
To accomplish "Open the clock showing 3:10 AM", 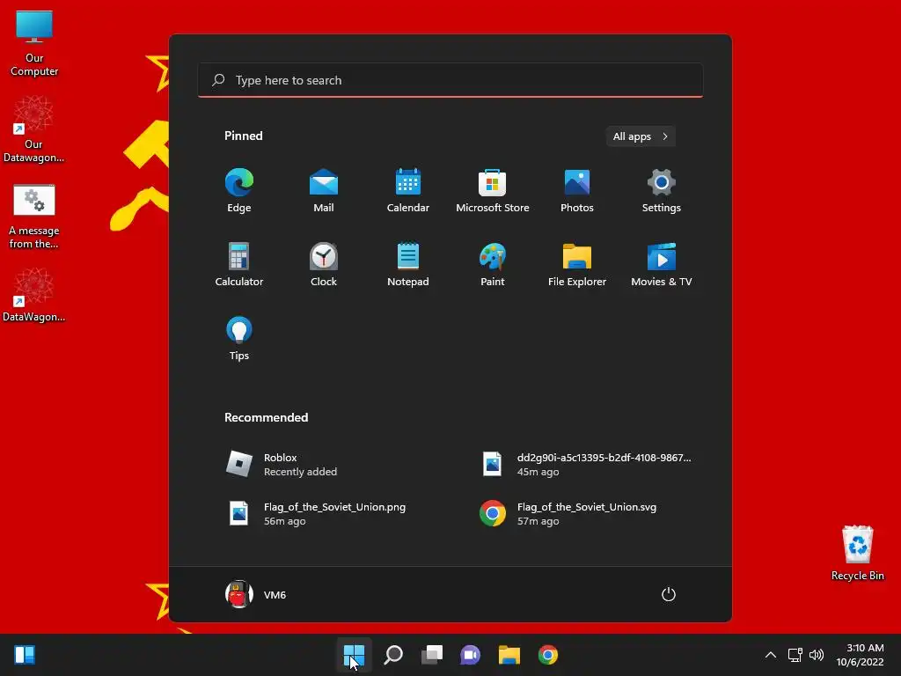I will [x=860, y=655].
